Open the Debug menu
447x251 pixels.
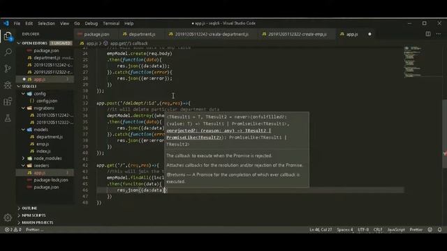coord(91,23)
